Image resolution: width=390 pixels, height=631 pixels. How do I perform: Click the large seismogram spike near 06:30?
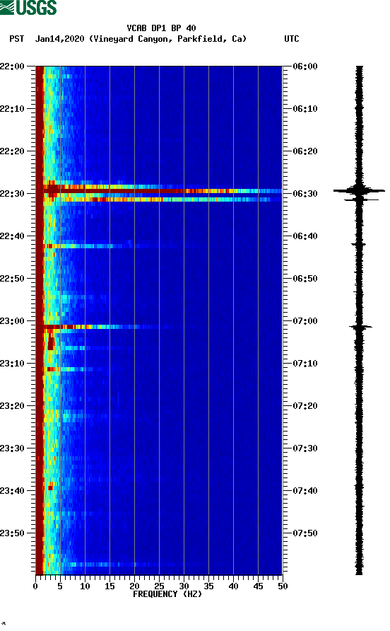point(359,191)
